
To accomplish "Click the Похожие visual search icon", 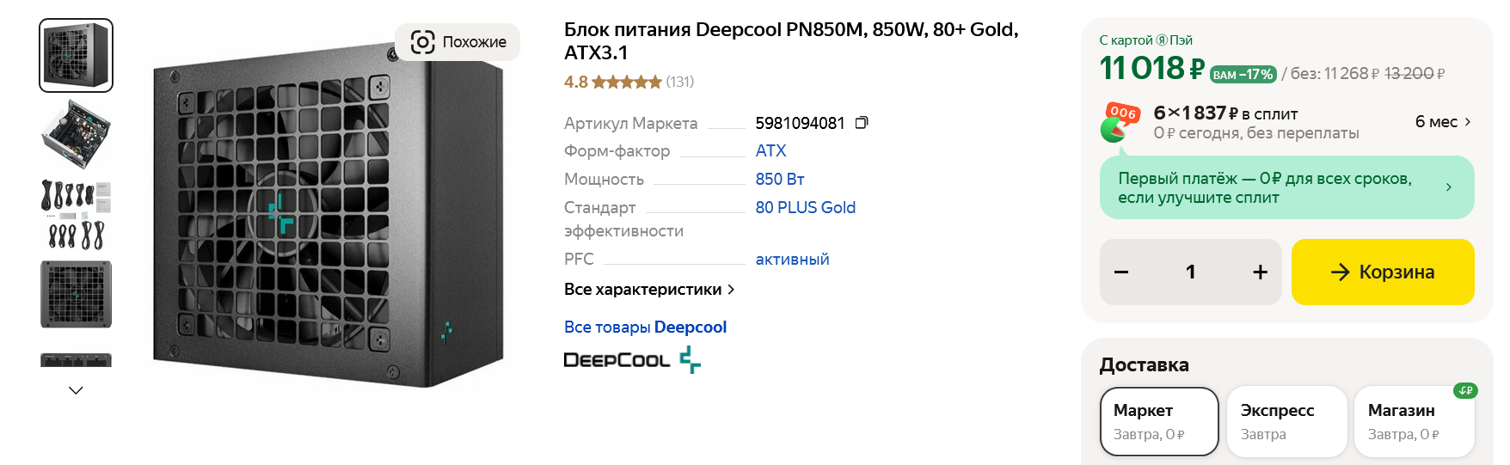I will tap(423, 42).
